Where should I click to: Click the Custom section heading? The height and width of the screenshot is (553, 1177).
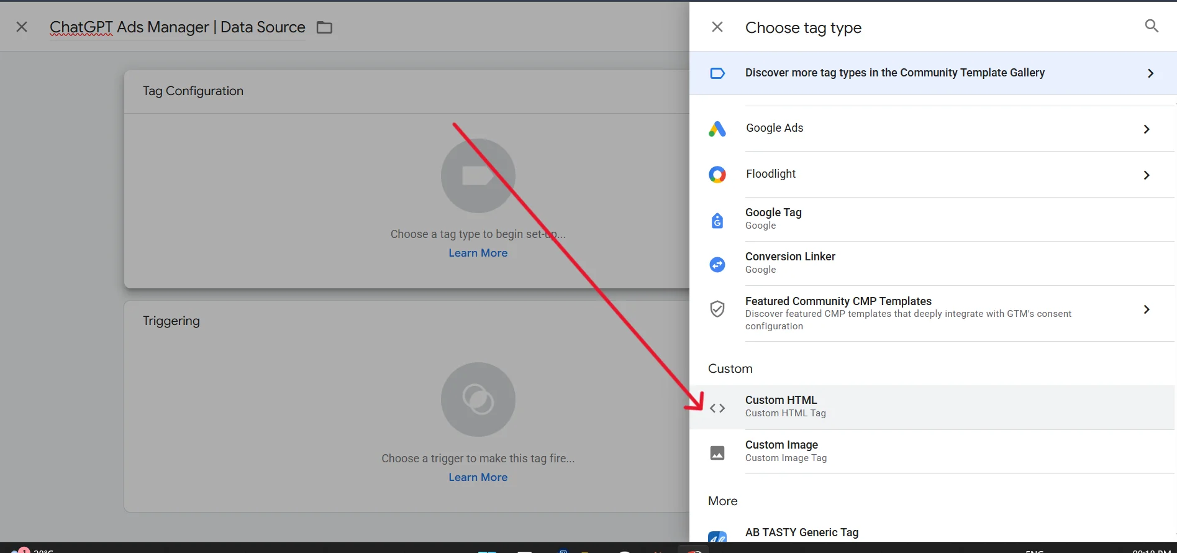(730, 368)
